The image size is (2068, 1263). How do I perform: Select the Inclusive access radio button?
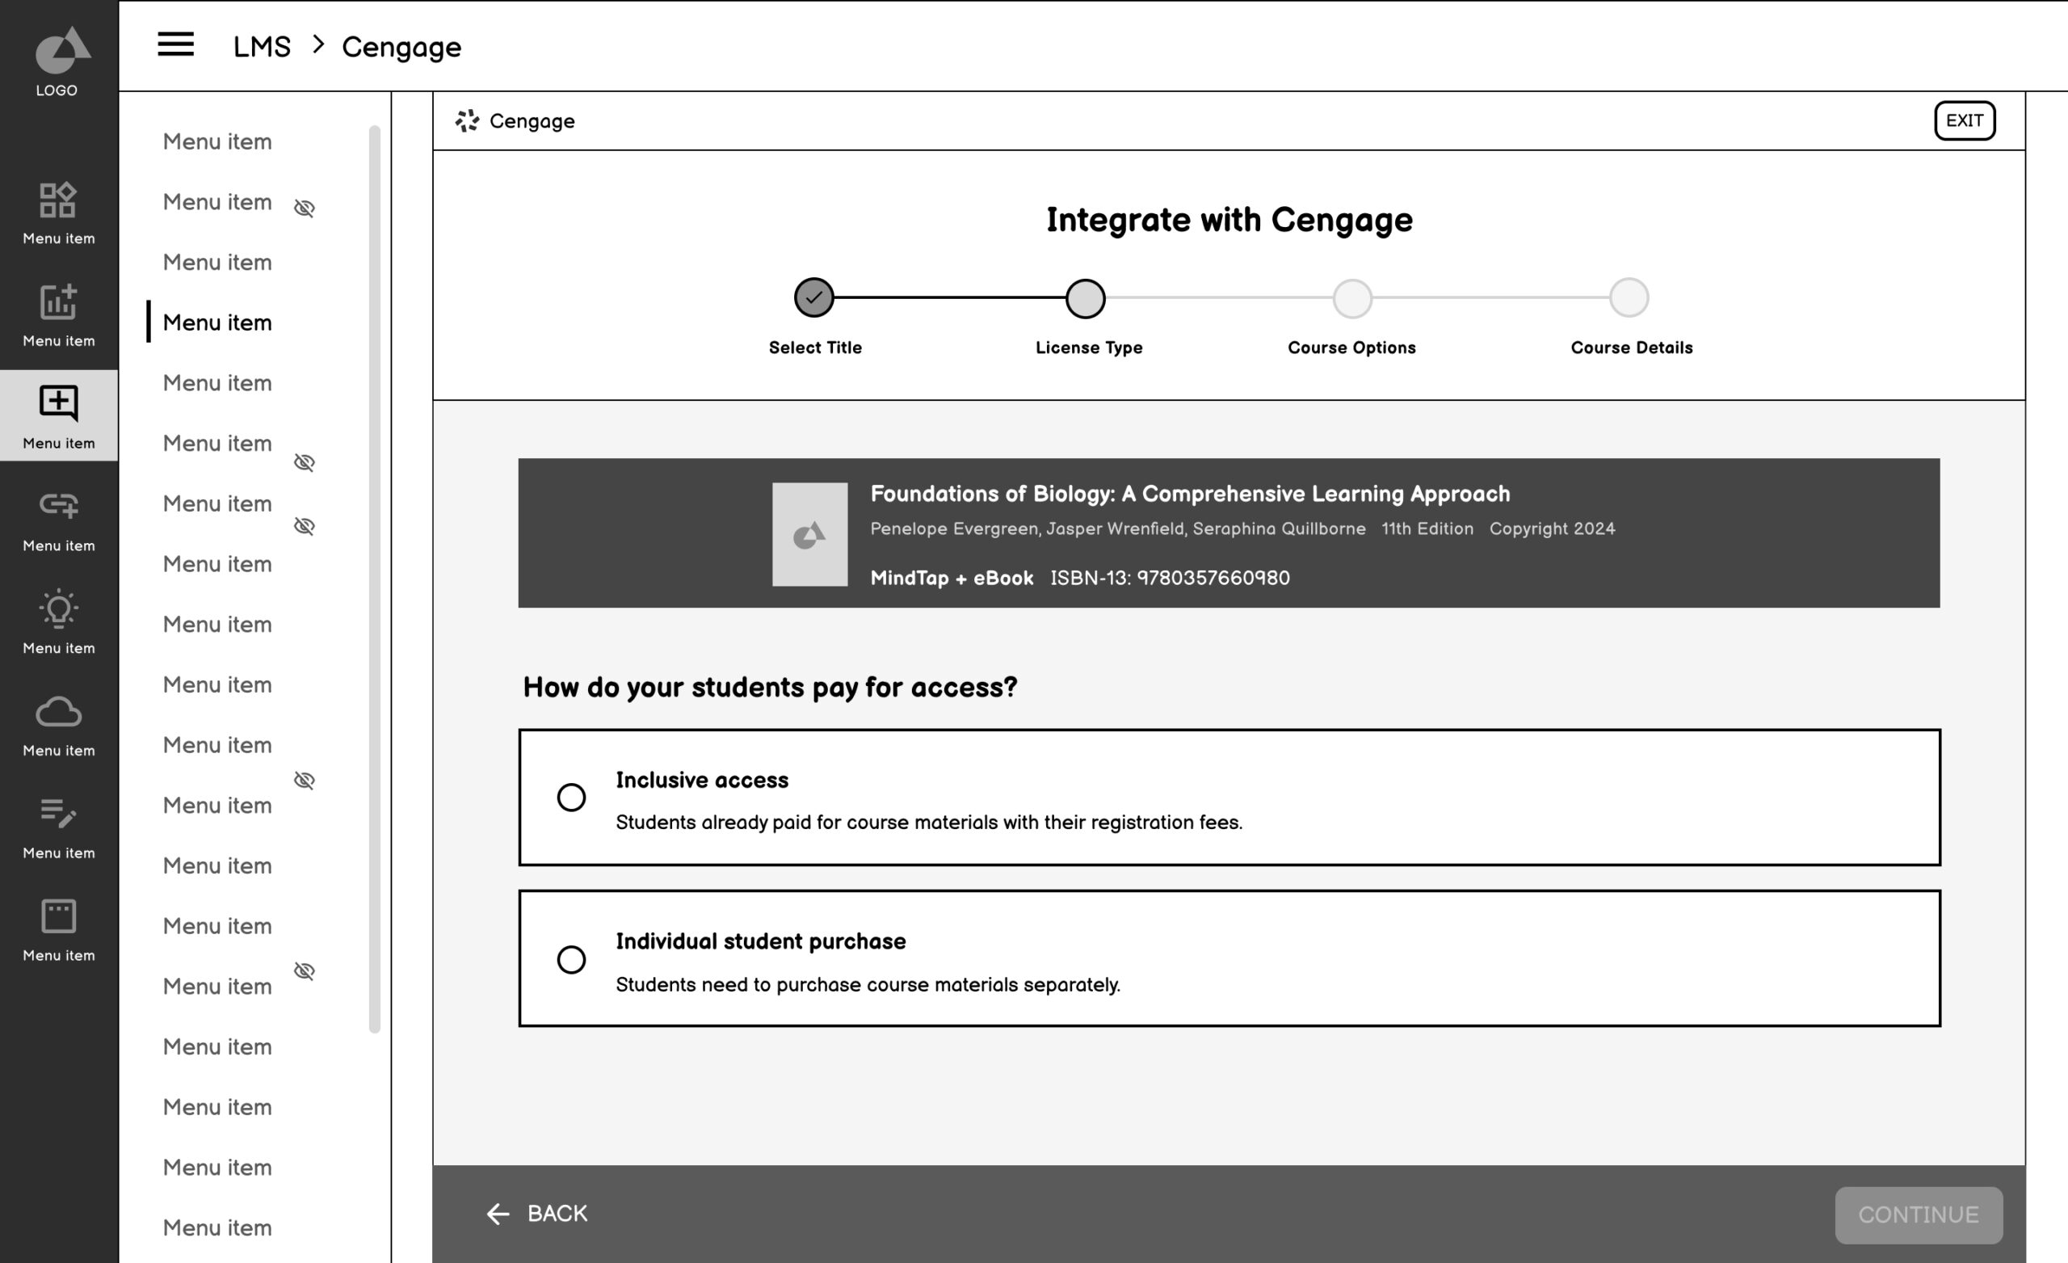click(x=572, y=798)
